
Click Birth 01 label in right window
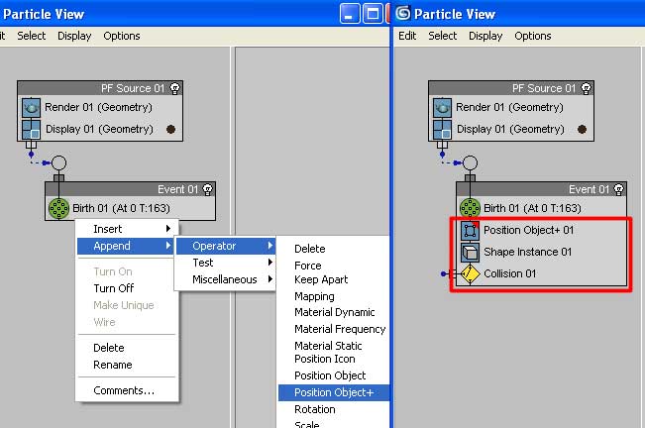click(532, 208)
